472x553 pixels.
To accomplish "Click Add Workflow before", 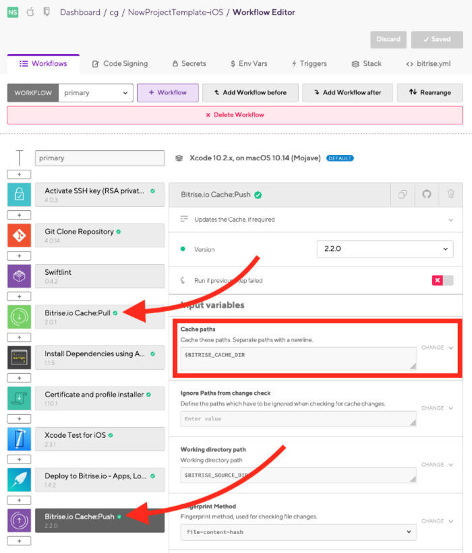I will [x=250, y=93].
